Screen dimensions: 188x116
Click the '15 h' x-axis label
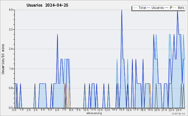click(122, 110)
